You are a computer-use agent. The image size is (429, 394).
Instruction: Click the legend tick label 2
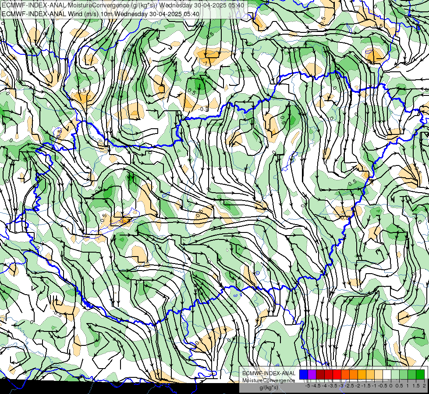tap(424, 386)
